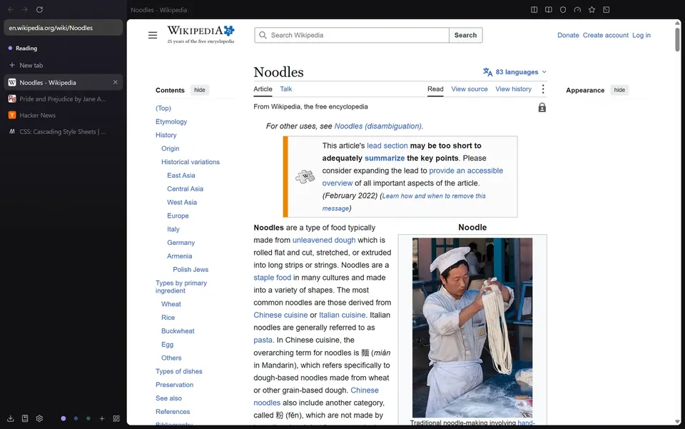Switch to Hacker News tab
Viewport: 685px width, 429px height.
(64, 116)
